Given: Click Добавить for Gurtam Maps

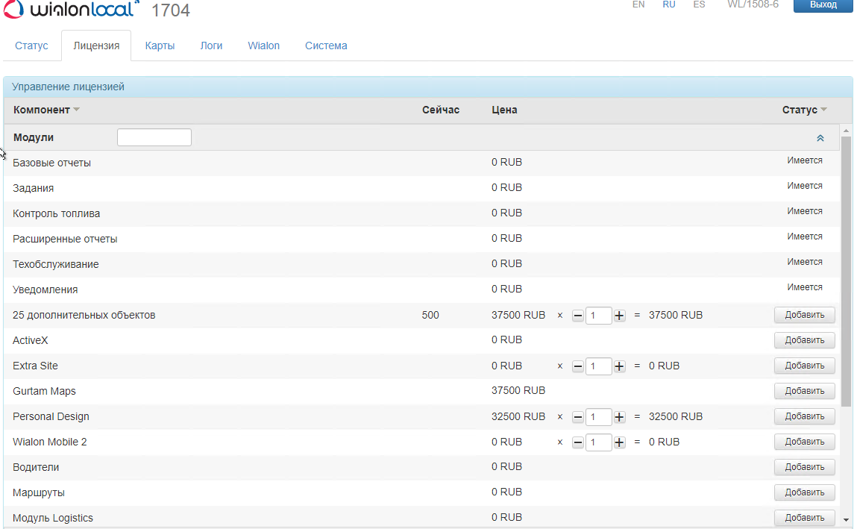Looking at the screenshot, I should coord(804,391).
